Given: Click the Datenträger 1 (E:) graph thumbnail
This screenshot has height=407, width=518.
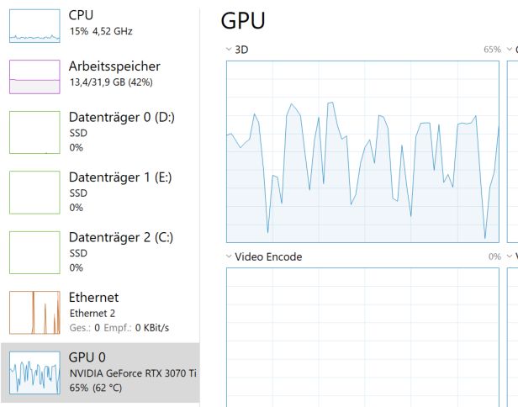Looking at the screenshot, I should click(34, 192).
